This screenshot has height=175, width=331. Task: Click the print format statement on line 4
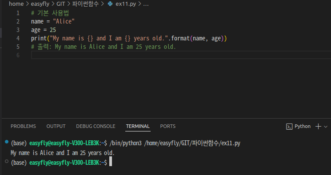[x=129, y=38]
